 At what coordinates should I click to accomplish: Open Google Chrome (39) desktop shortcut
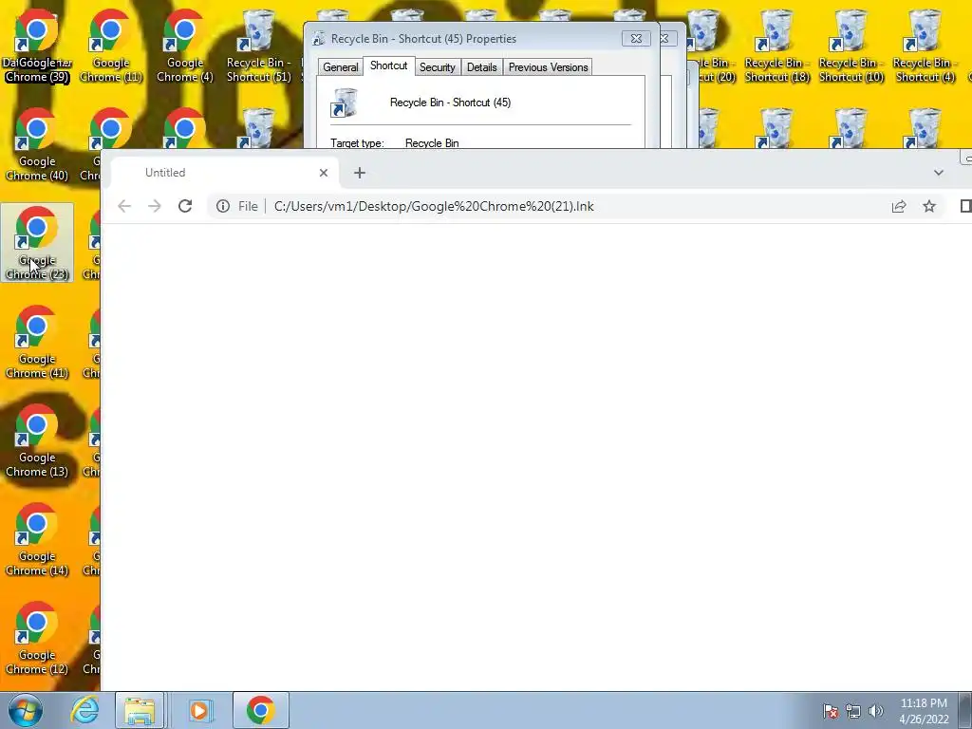pyautogui.click(x=37, y=46)
